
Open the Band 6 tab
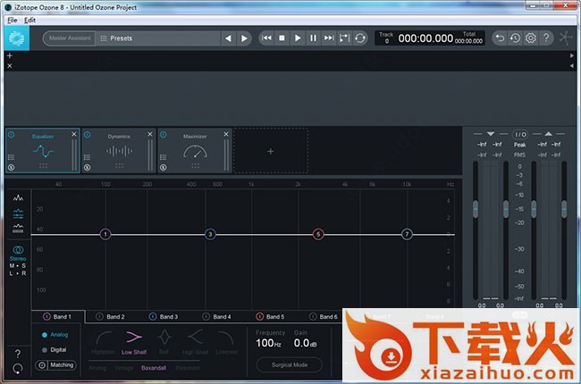pyautogui.click(x=324, y=317)
